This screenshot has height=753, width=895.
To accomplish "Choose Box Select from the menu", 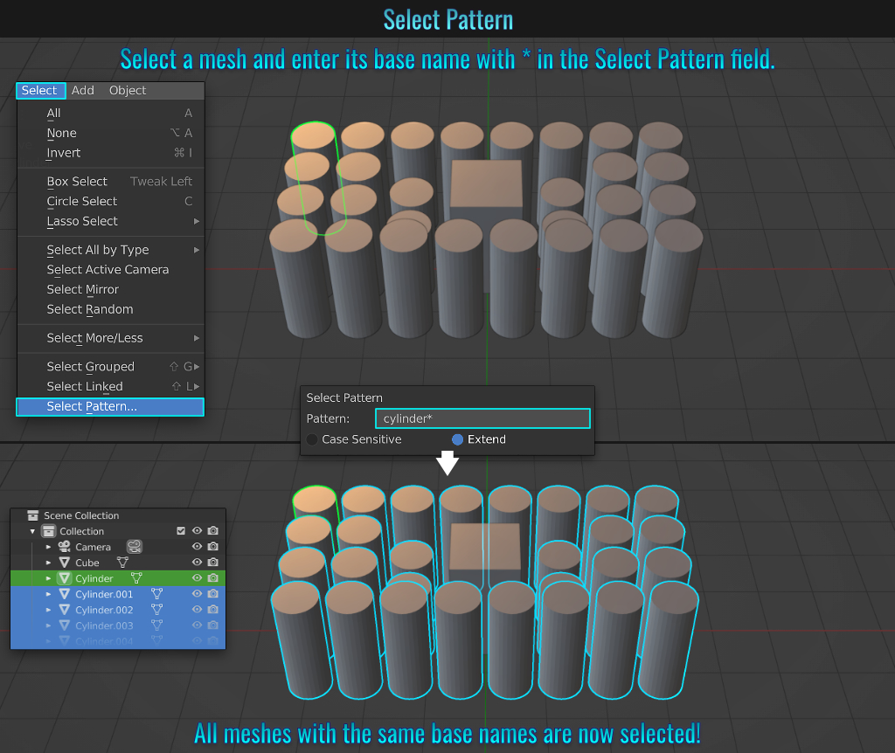I will 111,182.
